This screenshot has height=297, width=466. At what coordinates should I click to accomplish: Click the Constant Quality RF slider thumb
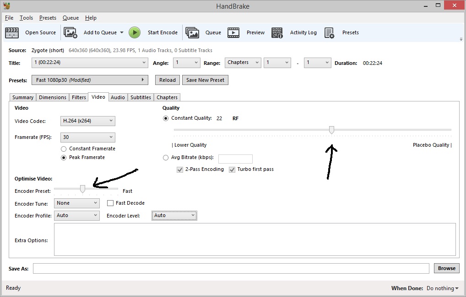coord(331,130)
